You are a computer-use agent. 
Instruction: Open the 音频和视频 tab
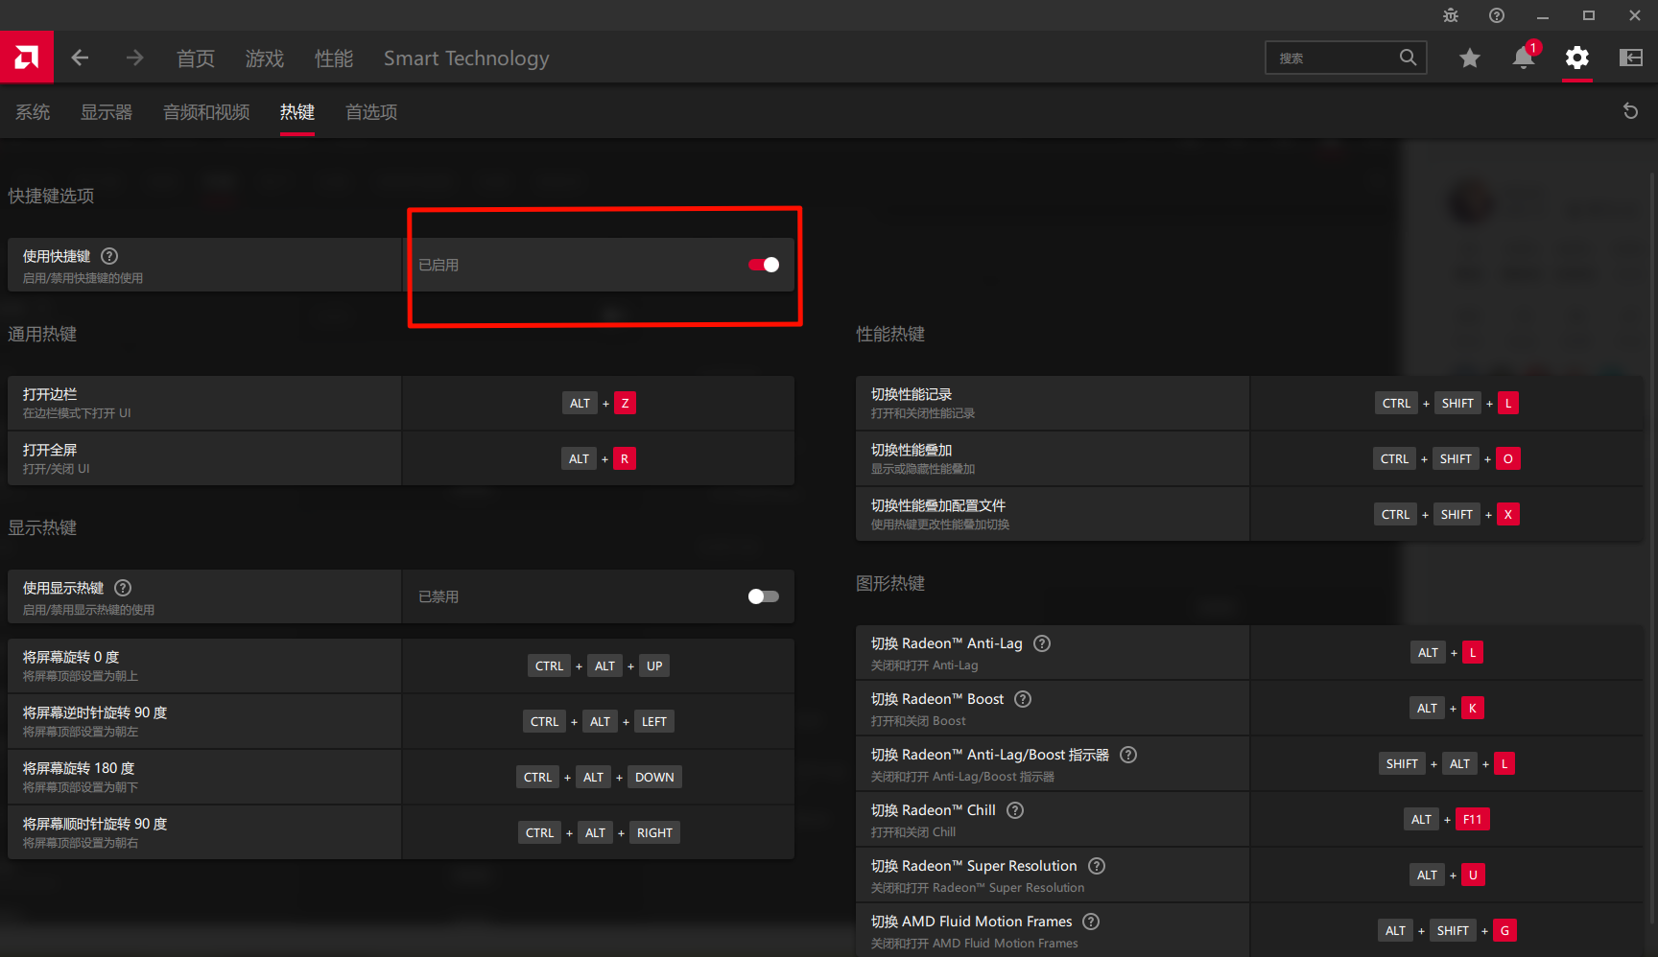[x=206, y=112]
